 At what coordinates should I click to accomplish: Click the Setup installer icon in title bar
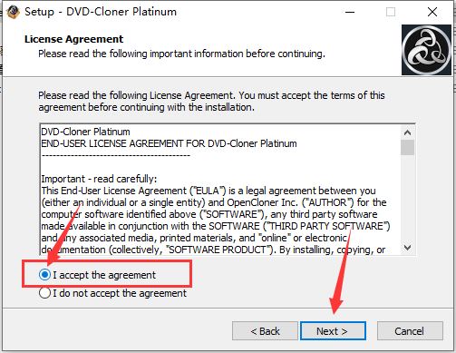coord(13,12)
